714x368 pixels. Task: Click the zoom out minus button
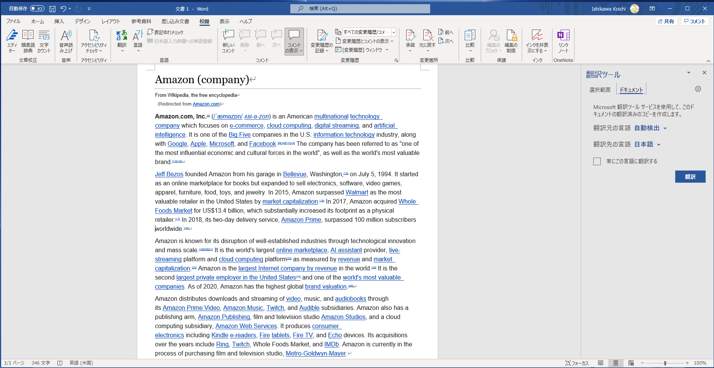[643, 363]
